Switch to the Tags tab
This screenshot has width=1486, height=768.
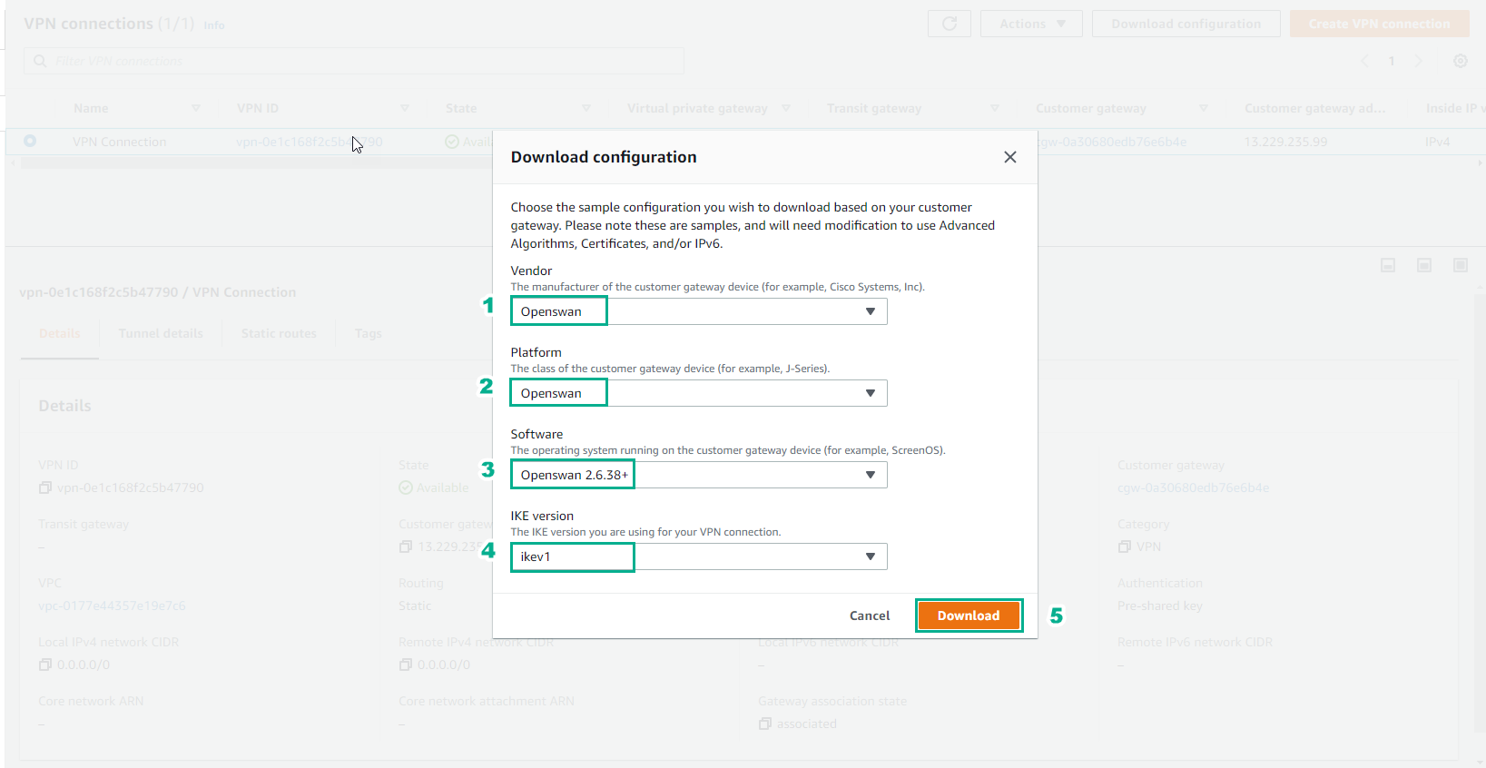point(368,333)
